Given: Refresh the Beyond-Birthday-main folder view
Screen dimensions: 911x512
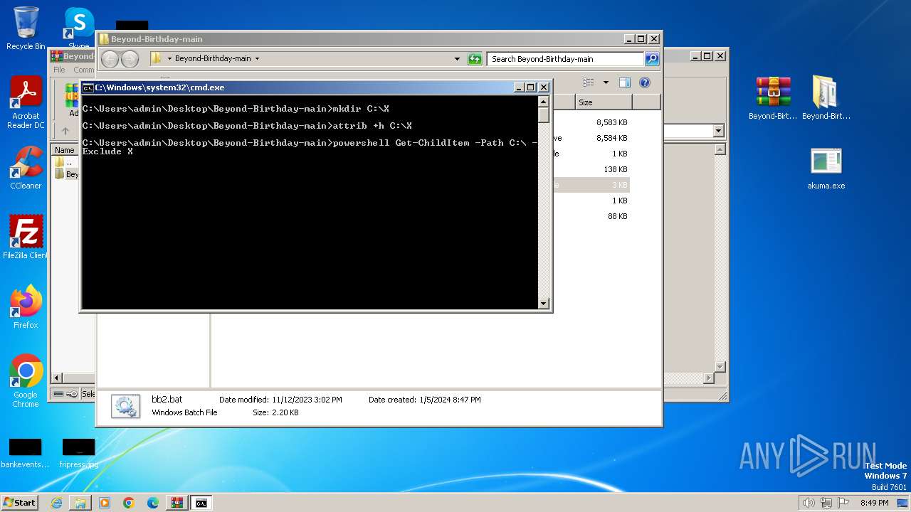Looking at the screenshot, I should pos(475,59).
